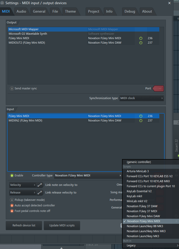179x249 pixels.
Task: Open the Theme tab
Action: click(x=70, y=11)
